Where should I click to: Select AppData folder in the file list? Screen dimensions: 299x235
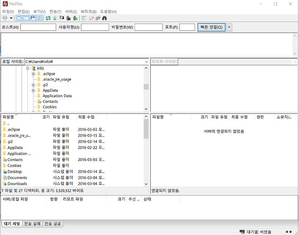(15, 148)
